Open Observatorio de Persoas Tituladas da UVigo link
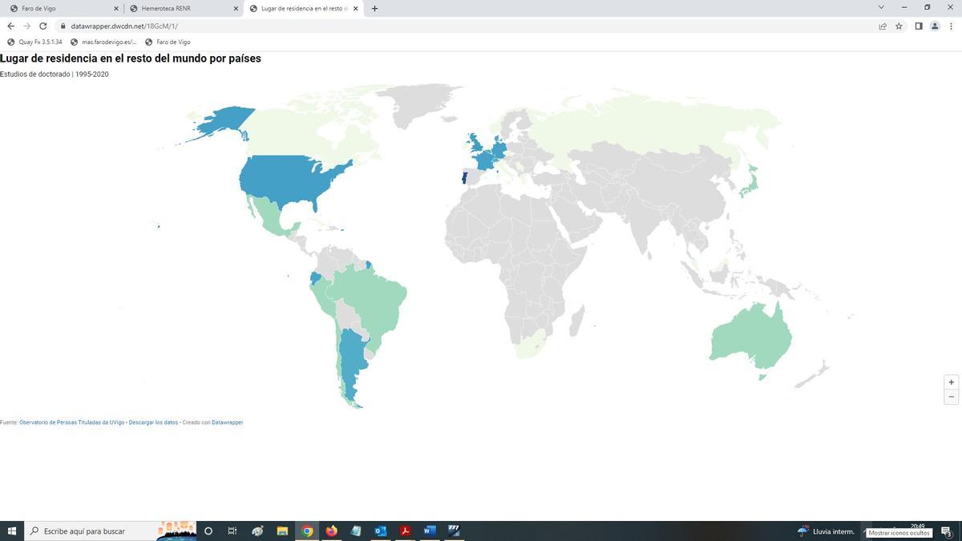 [71, 422]
